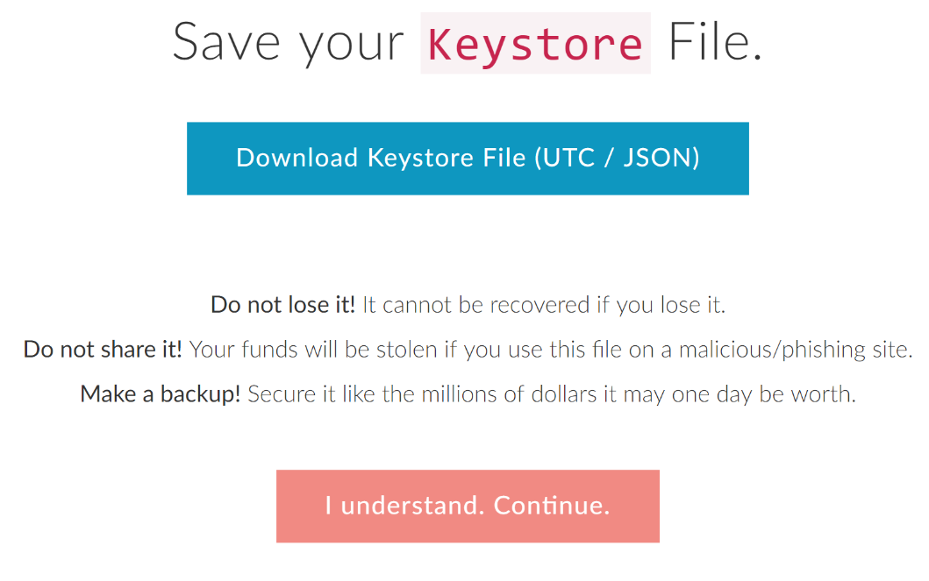Click the malicious/phishing site phrase

(x=790, y=350)
